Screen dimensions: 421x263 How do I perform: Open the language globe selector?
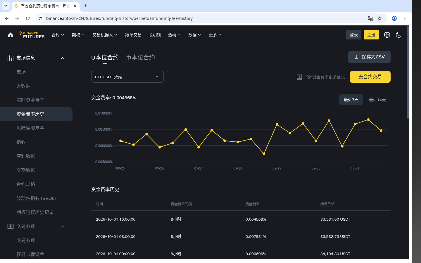coord(387,35)
